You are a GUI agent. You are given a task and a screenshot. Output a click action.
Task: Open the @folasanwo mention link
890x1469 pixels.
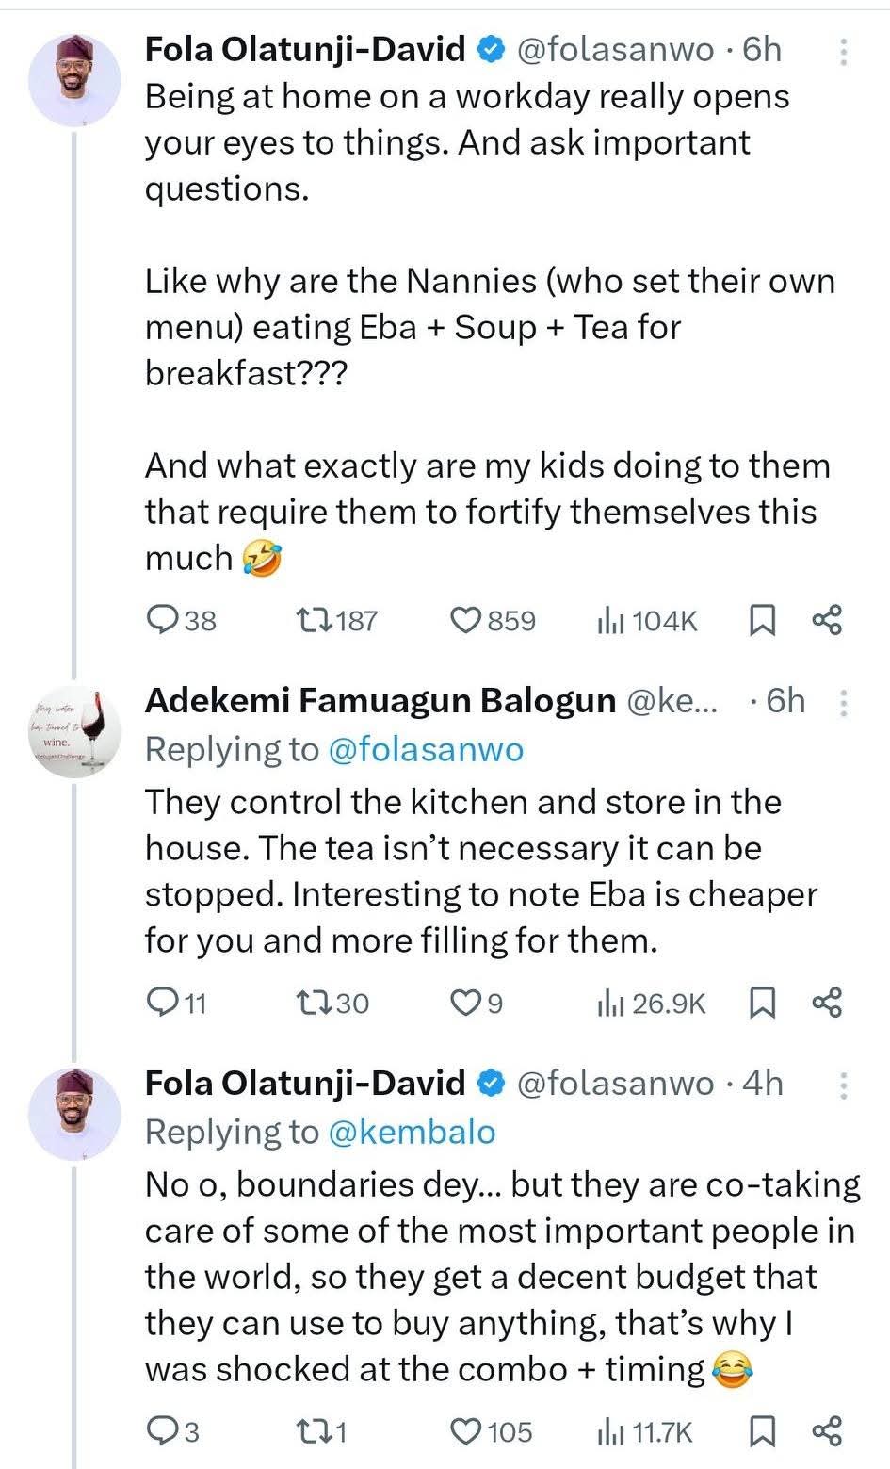425,749
